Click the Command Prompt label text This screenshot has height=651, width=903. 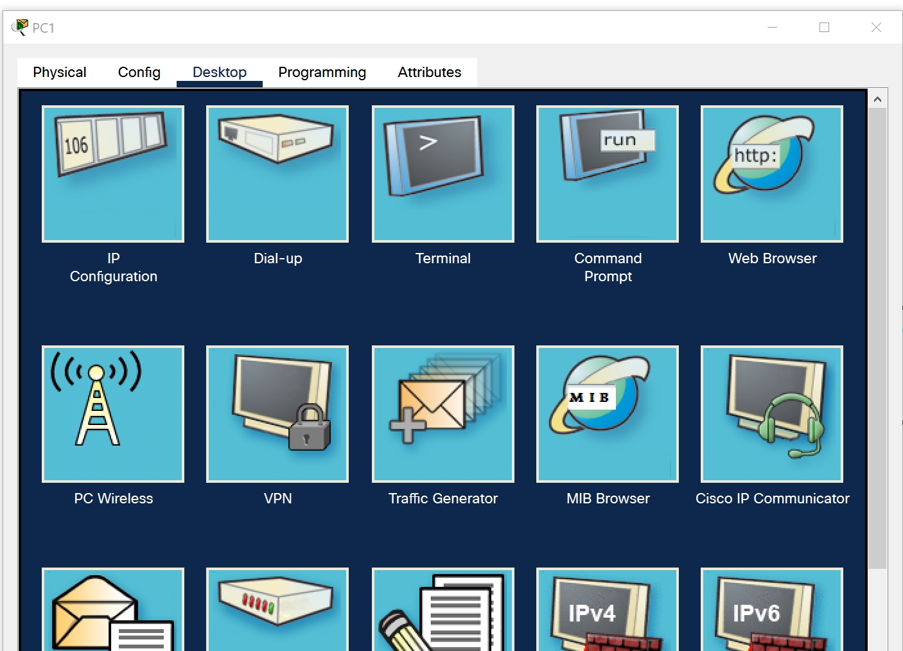point(608,267)
